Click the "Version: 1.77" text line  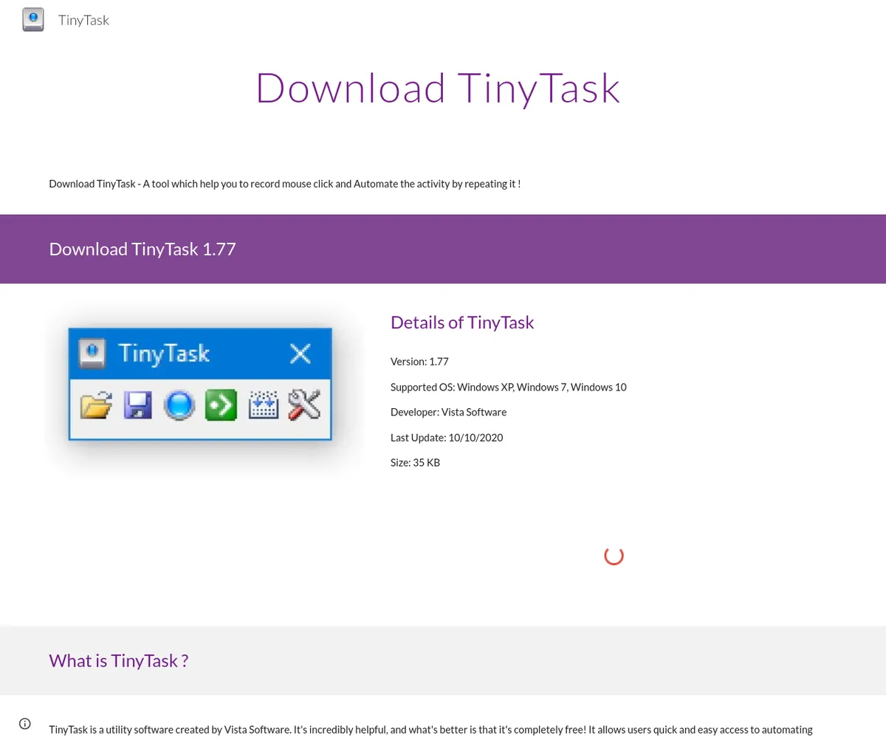tap(419, 362)
